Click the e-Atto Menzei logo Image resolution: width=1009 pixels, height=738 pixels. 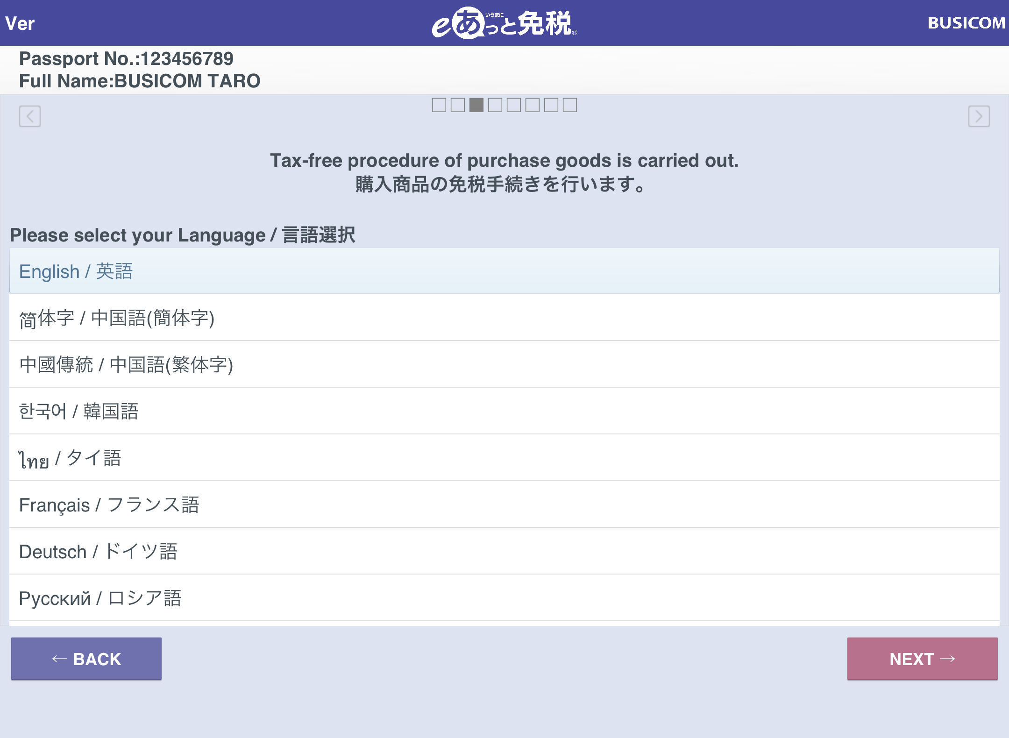(504, 23)
